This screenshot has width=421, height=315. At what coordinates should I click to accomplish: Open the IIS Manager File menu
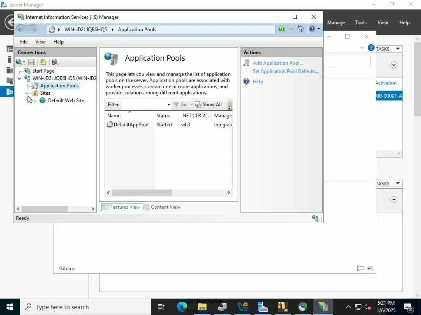23,42
